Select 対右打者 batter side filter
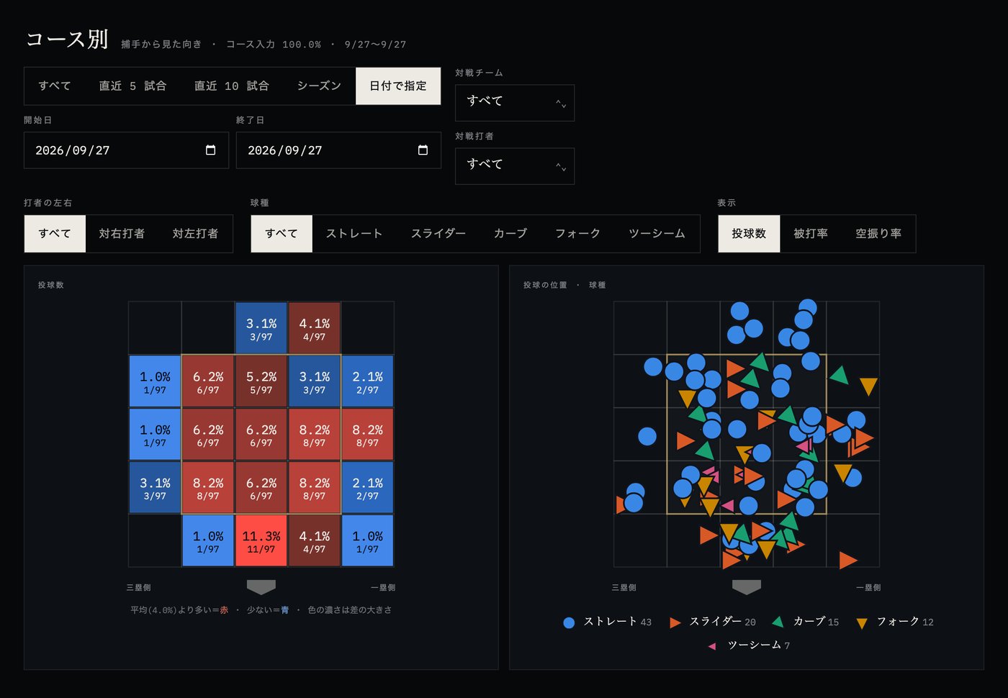Viewport: 1008px width, 698px height. (x=122, y=234)
